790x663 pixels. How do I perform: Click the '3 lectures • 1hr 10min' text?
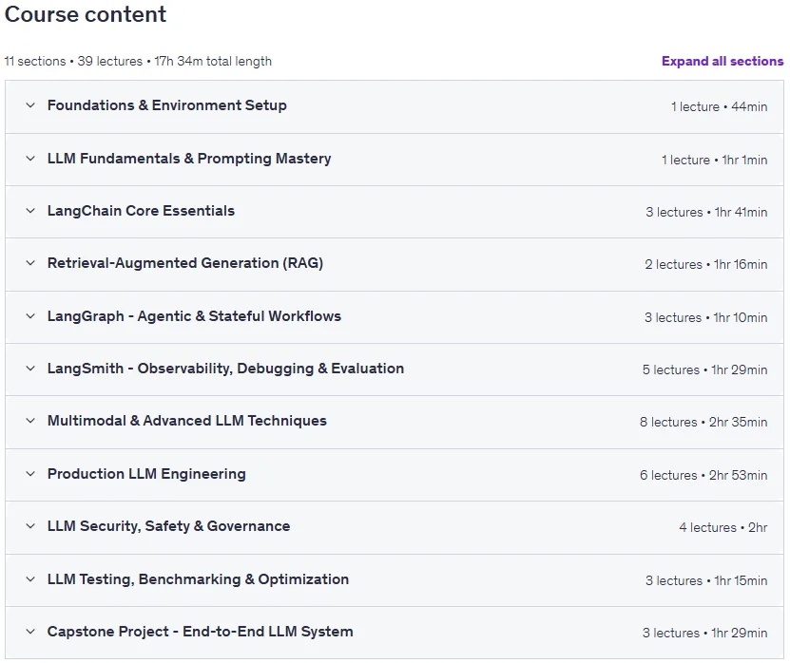pyautogui.click(x=705, y=317)
